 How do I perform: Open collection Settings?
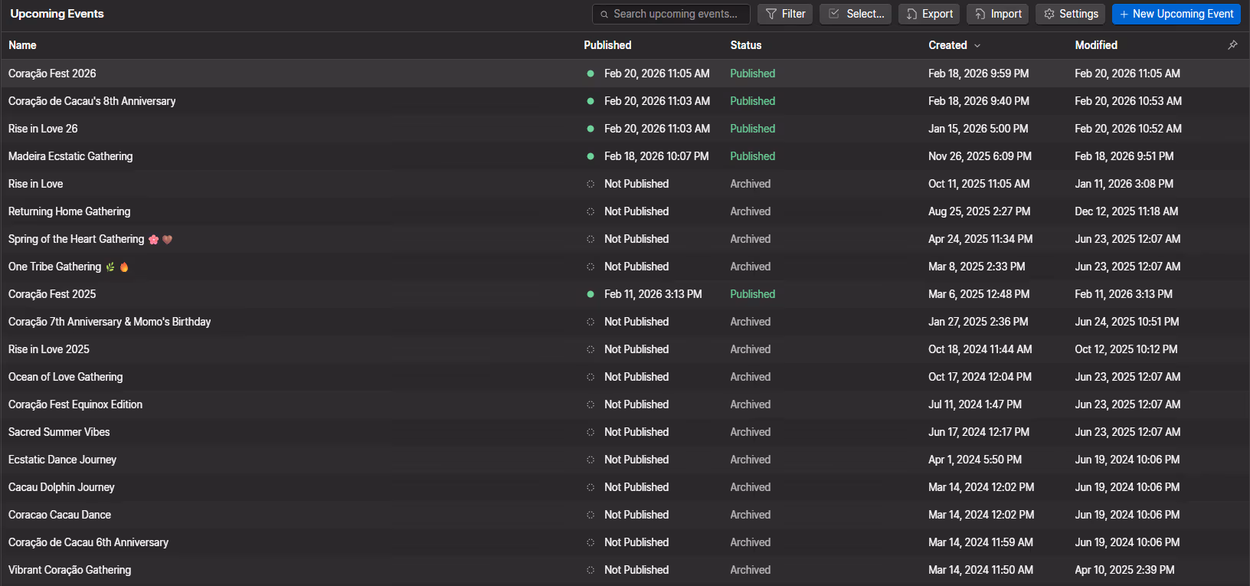pos(1071,14)
